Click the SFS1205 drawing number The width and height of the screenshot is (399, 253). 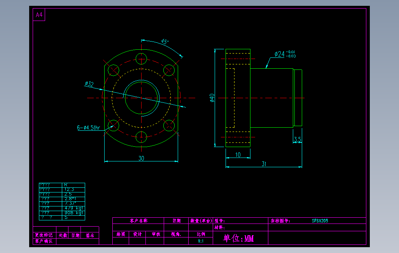pos(320,221)
